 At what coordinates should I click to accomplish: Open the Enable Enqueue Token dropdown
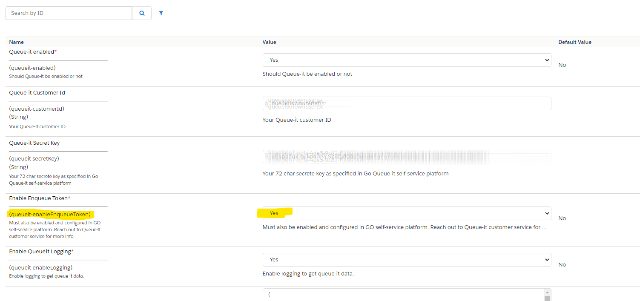pos(407,213)
